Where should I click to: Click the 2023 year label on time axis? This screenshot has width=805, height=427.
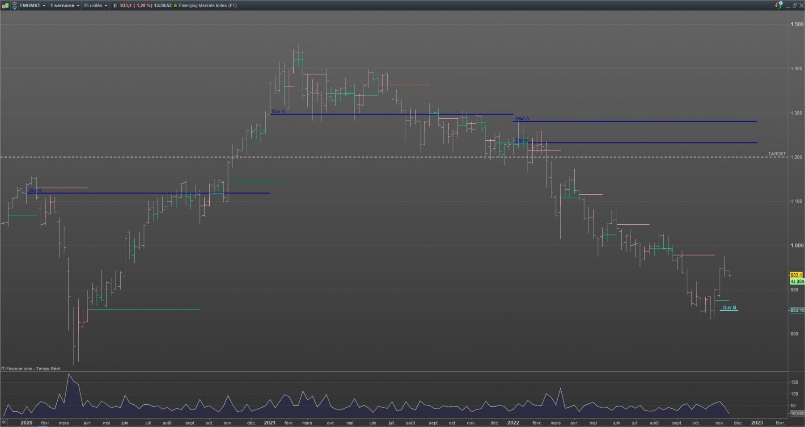tap(757, 423)
